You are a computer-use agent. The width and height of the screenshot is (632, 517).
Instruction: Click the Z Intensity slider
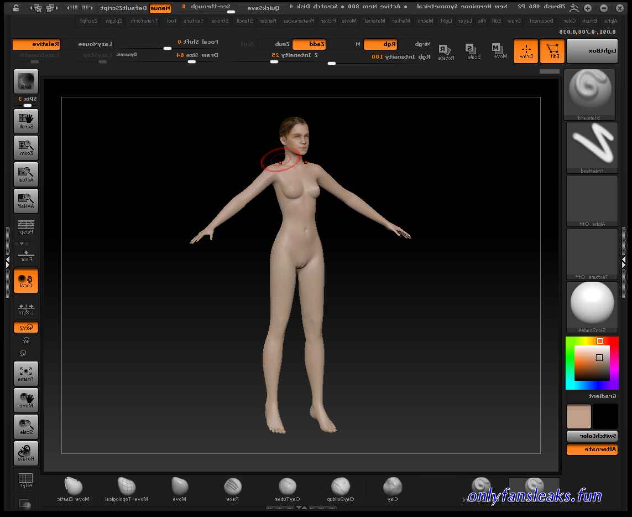tap(274, 57)
